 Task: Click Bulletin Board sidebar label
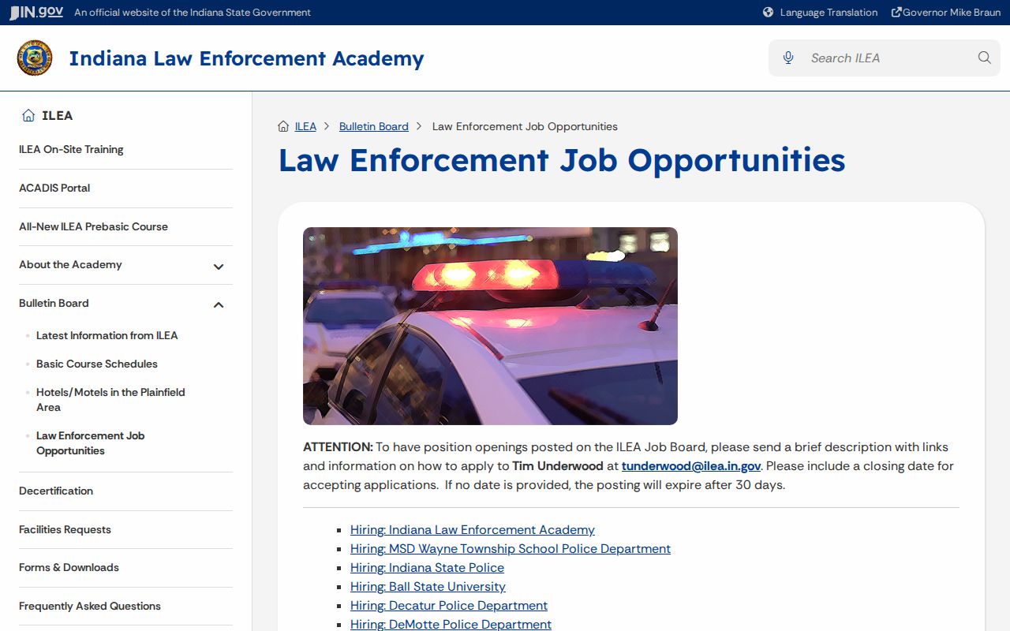click(54, 304)
